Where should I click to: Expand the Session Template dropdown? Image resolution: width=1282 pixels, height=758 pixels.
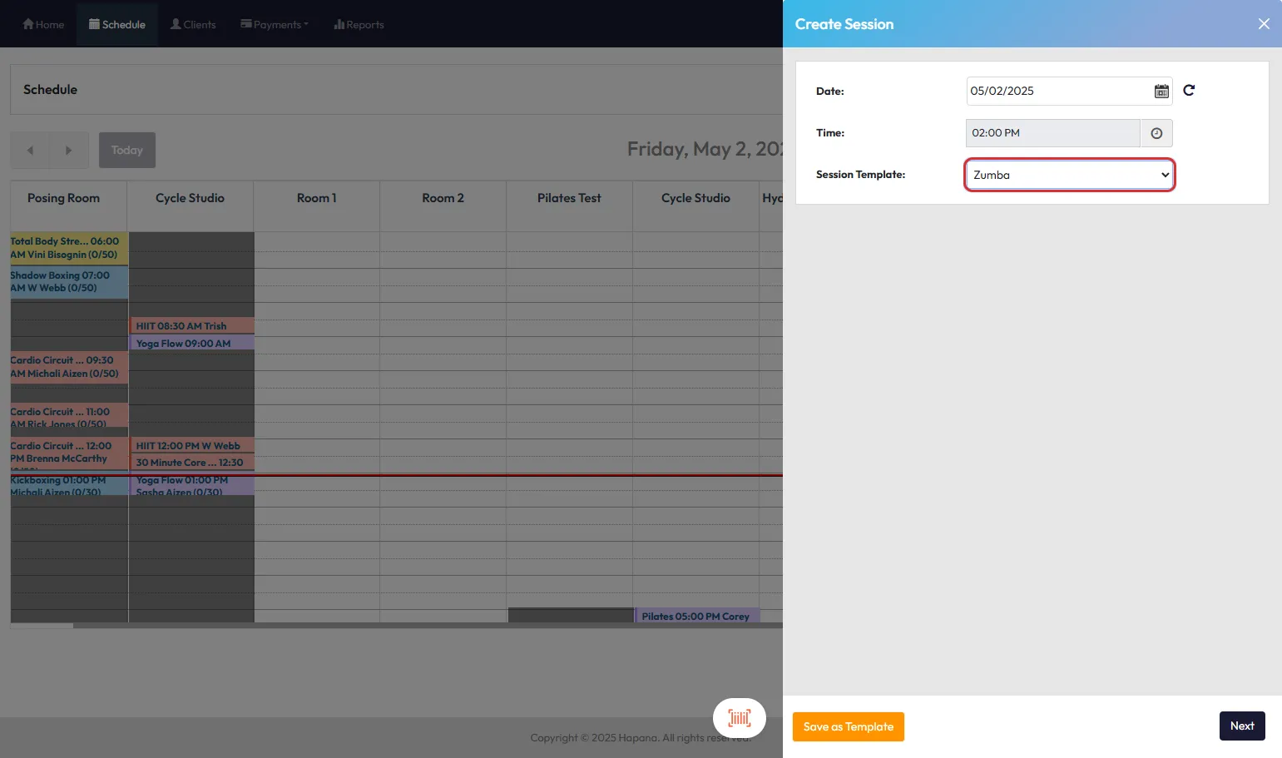pos(1069,175)
